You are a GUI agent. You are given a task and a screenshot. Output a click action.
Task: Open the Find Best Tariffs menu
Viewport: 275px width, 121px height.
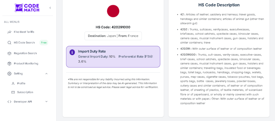pos(24,32)
